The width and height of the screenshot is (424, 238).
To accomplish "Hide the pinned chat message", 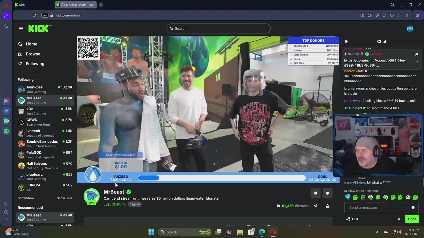I will click(417, 54).
